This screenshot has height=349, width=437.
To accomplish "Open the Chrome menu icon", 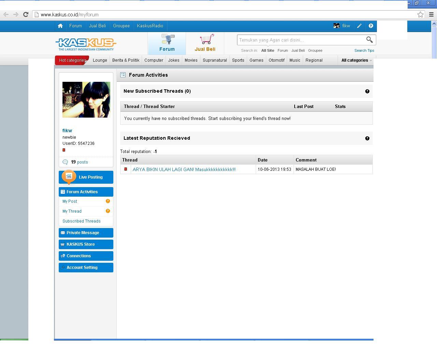I will 431,14.
